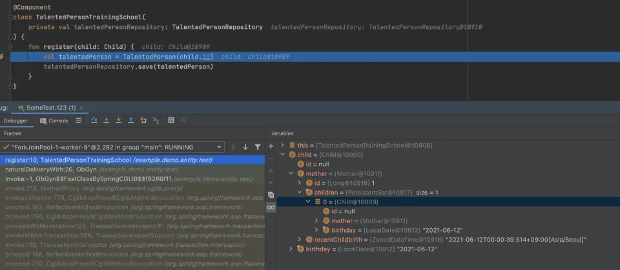The image size is (620, 270).
Task: Click class name TalentedPersonTrainingSchool in editor
Action: click(89, 17)
